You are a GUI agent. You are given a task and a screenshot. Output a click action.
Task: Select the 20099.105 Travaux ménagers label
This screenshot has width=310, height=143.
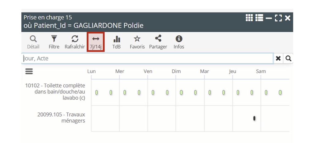[61, 118]
